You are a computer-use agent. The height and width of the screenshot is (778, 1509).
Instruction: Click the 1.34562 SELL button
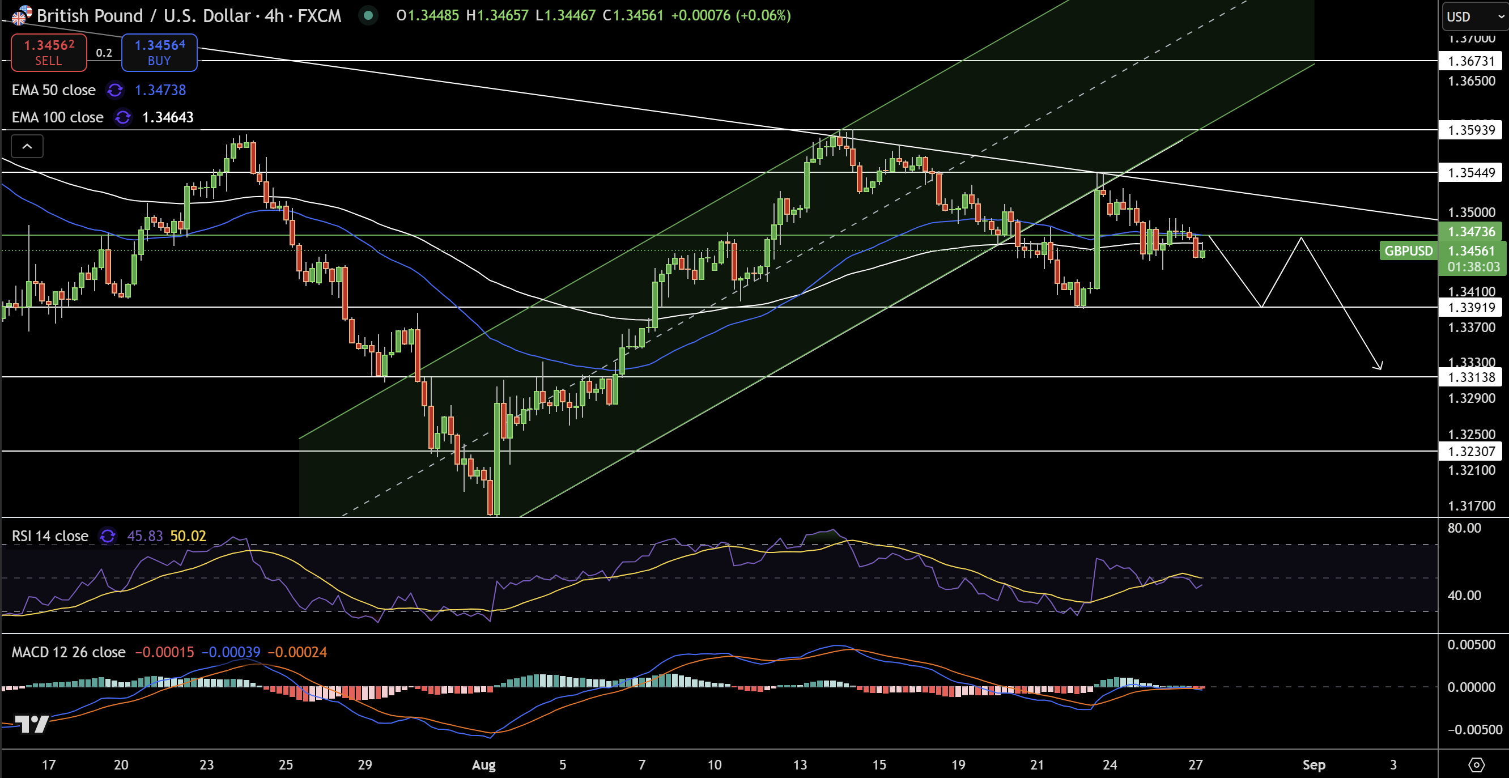(49, 52)
